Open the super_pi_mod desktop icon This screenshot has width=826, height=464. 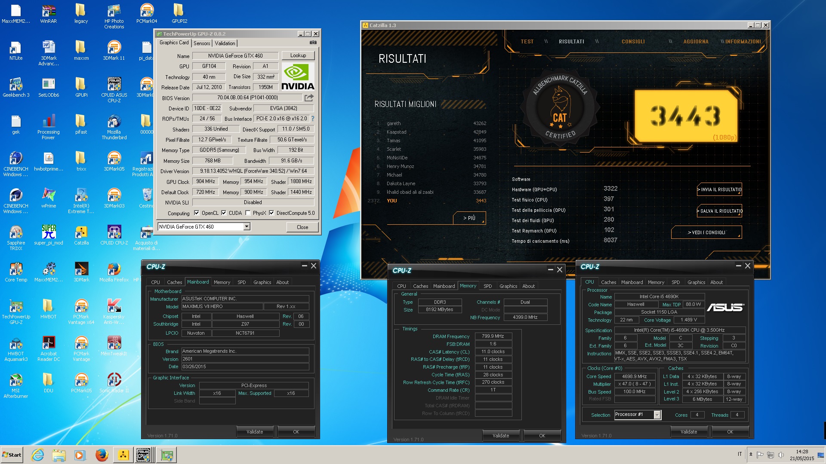(x=49, y=235)
